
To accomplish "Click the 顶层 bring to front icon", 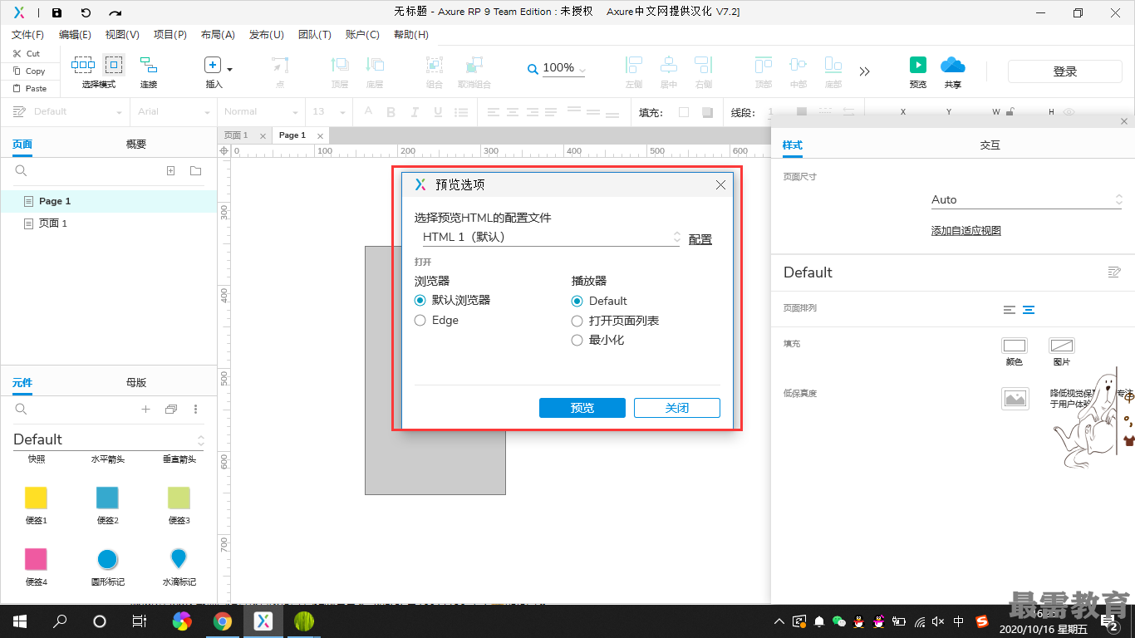I will pos(340,65).
